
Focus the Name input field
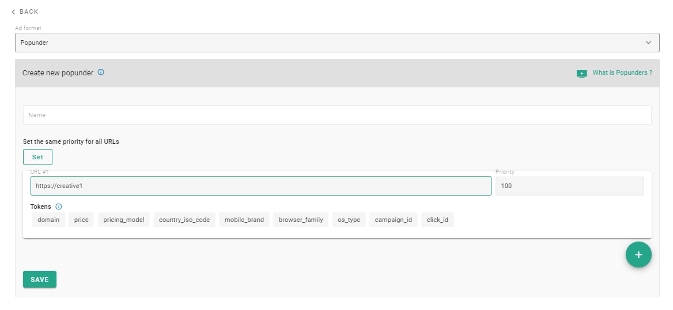[337, 115]
